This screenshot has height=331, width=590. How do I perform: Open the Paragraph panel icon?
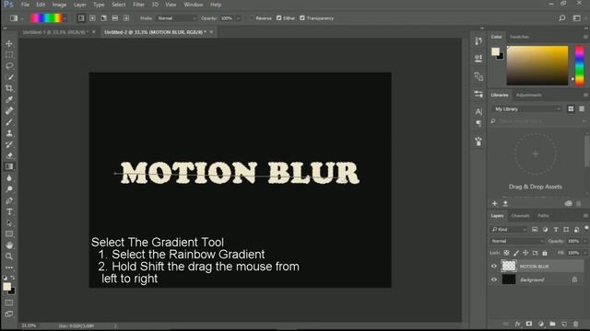pyautogui.click(x=478, y=123)
